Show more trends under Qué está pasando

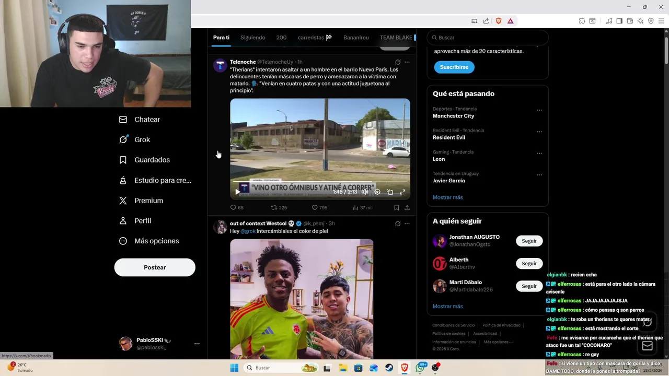tap(447, 197)
